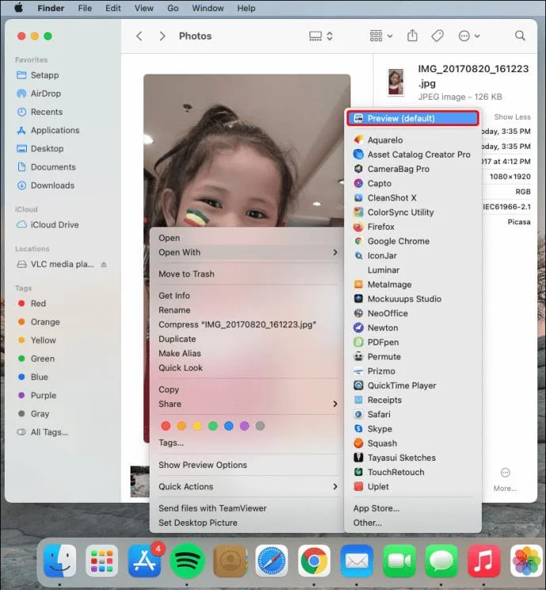Choose Aquarelo in the Open With list
The width and height of the screenshot is (546, 590).
412,140
